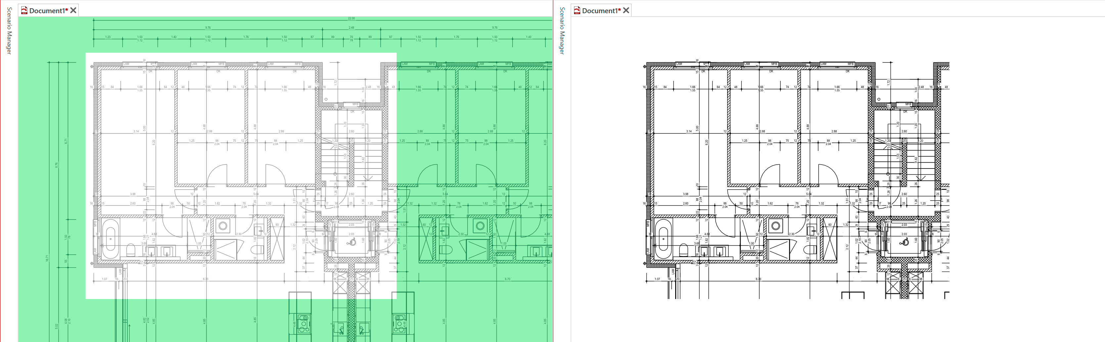
Task: Close the right pane's Document1 tab
Action: 626,10
